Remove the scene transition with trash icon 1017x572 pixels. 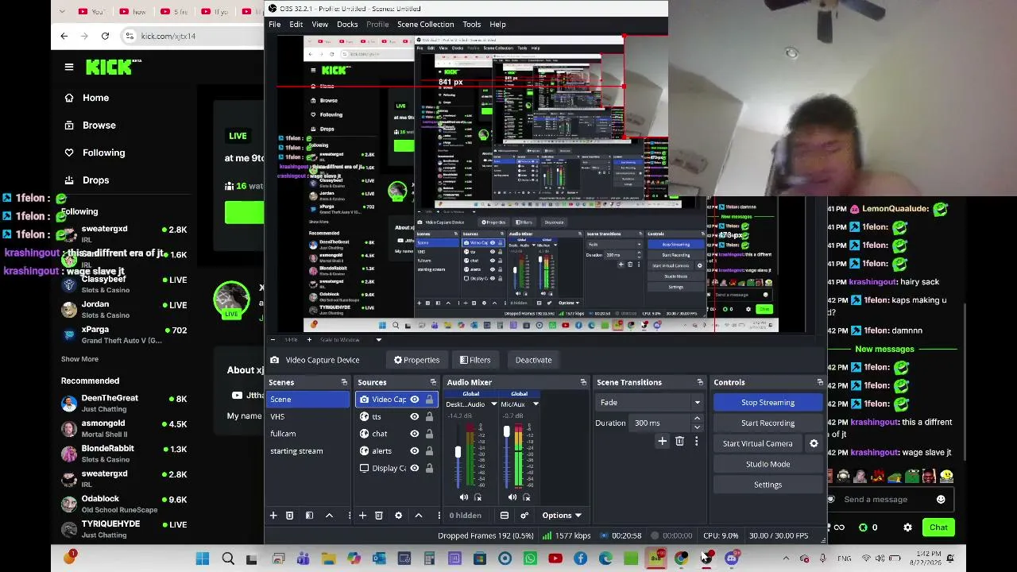tap(679, 441)
